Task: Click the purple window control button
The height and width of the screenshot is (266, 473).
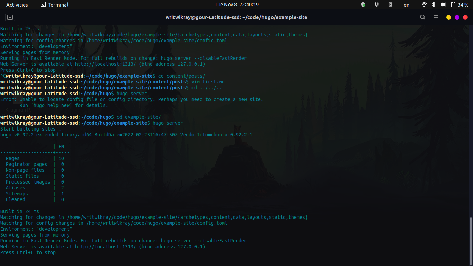Action: click(457, 17)
